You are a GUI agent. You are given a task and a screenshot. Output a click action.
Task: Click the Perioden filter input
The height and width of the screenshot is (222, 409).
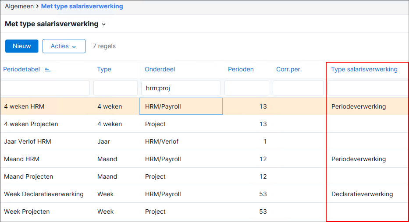coord(246,88)
